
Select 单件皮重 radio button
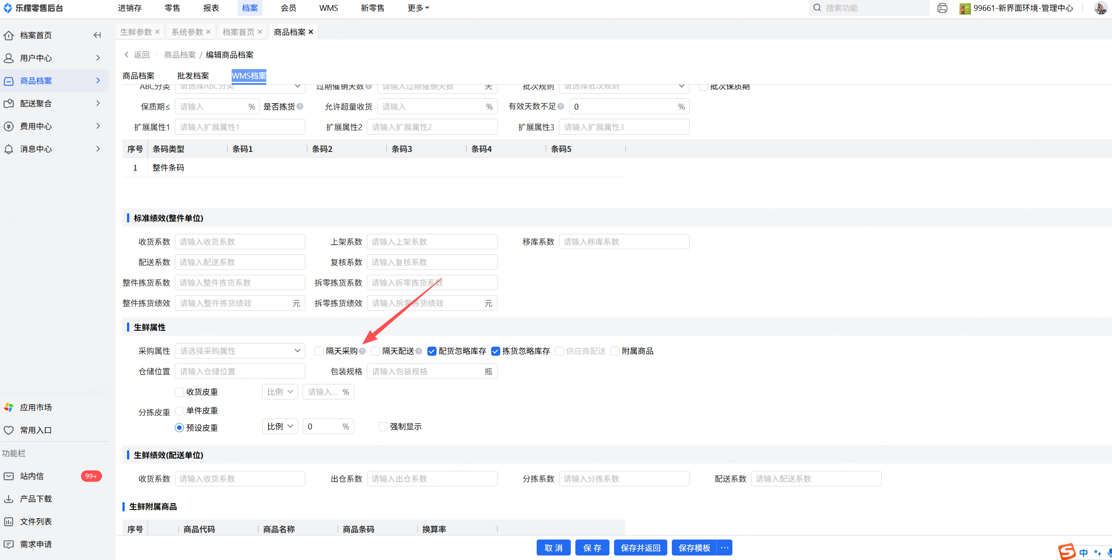click(x=179, y=410)
